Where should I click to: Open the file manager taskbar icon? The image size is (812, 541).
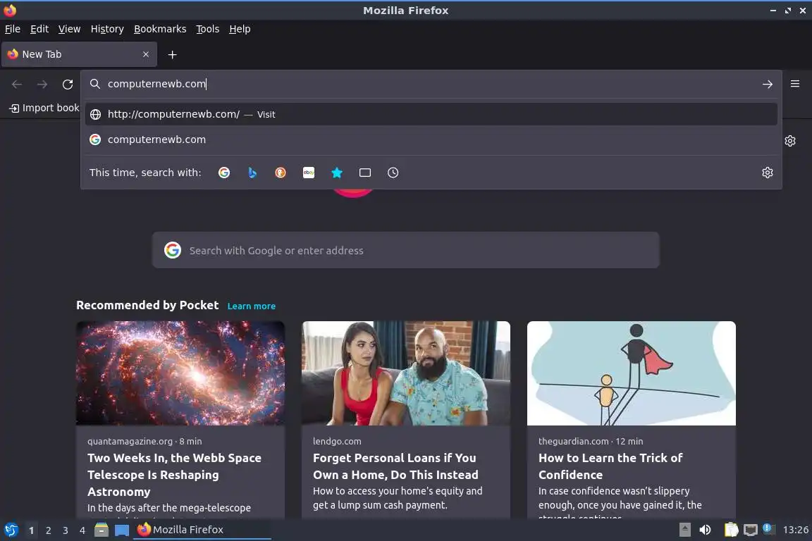[x=101, y=530]
